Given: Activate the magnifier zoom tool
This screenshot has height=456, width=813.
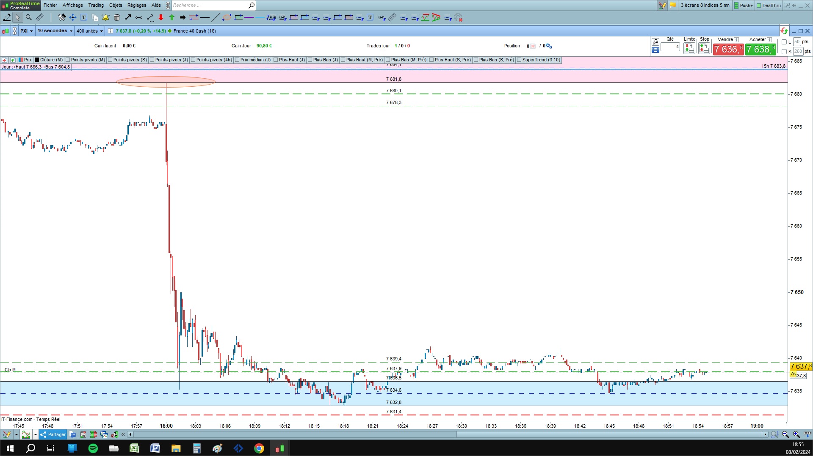Looking at the screenshot, I should 29,17.
